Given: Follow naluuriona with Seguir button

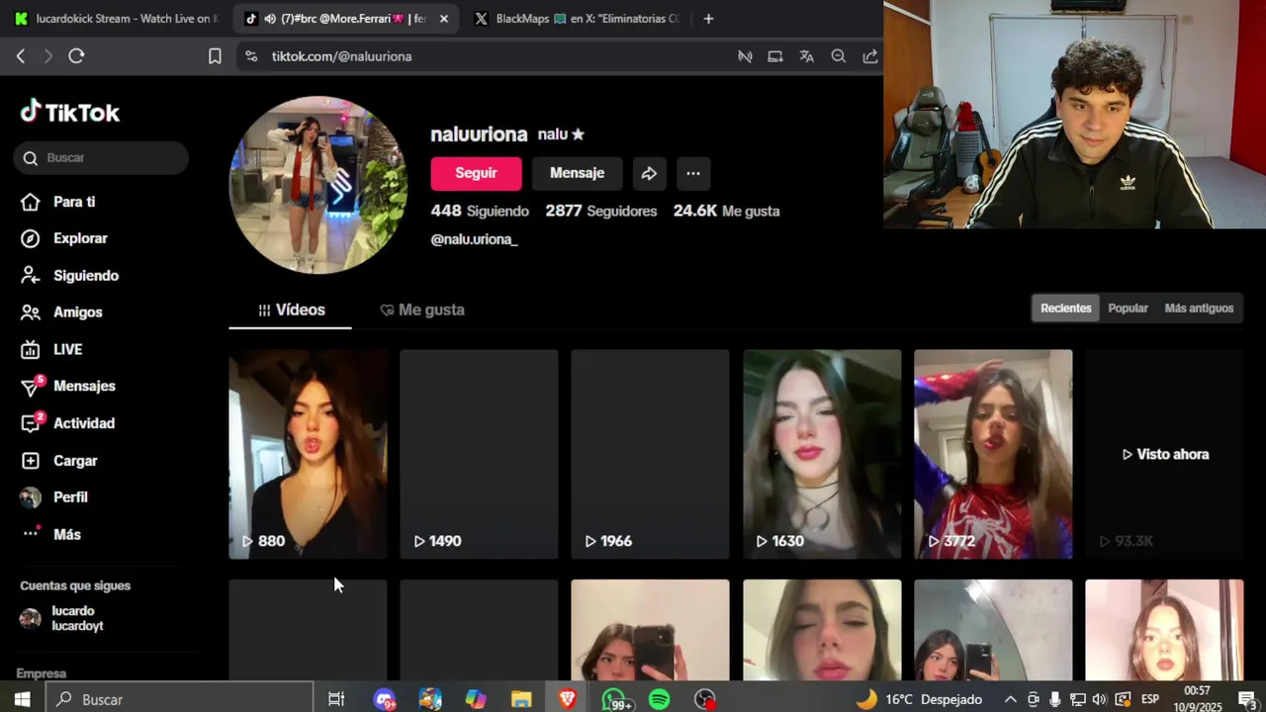Looking at the screenshot, I should click(x=476, y=173).
